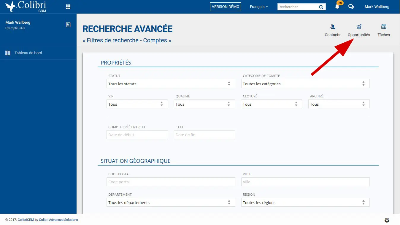This screenshot has width=400, height=225.
Task: Click the Filtres de recherche - Comptes subtitle
Action: (127, 40)
